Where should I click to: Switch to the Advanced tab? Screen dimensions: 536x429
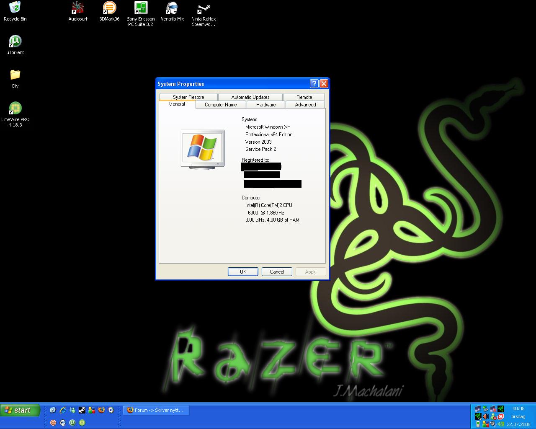point(305,105)
